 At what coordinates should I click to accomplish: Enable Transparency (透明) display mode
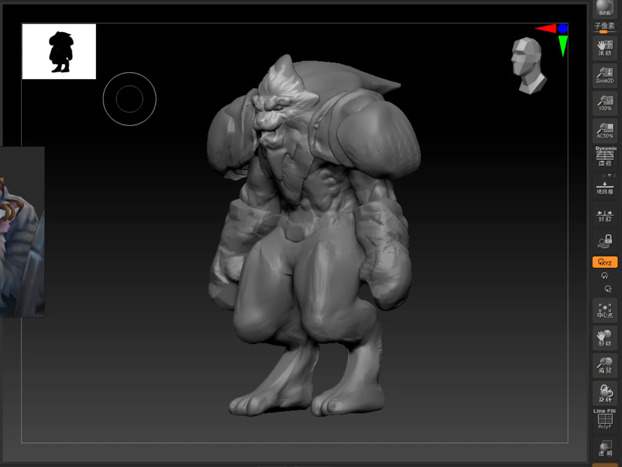click(x=605, y=449)
